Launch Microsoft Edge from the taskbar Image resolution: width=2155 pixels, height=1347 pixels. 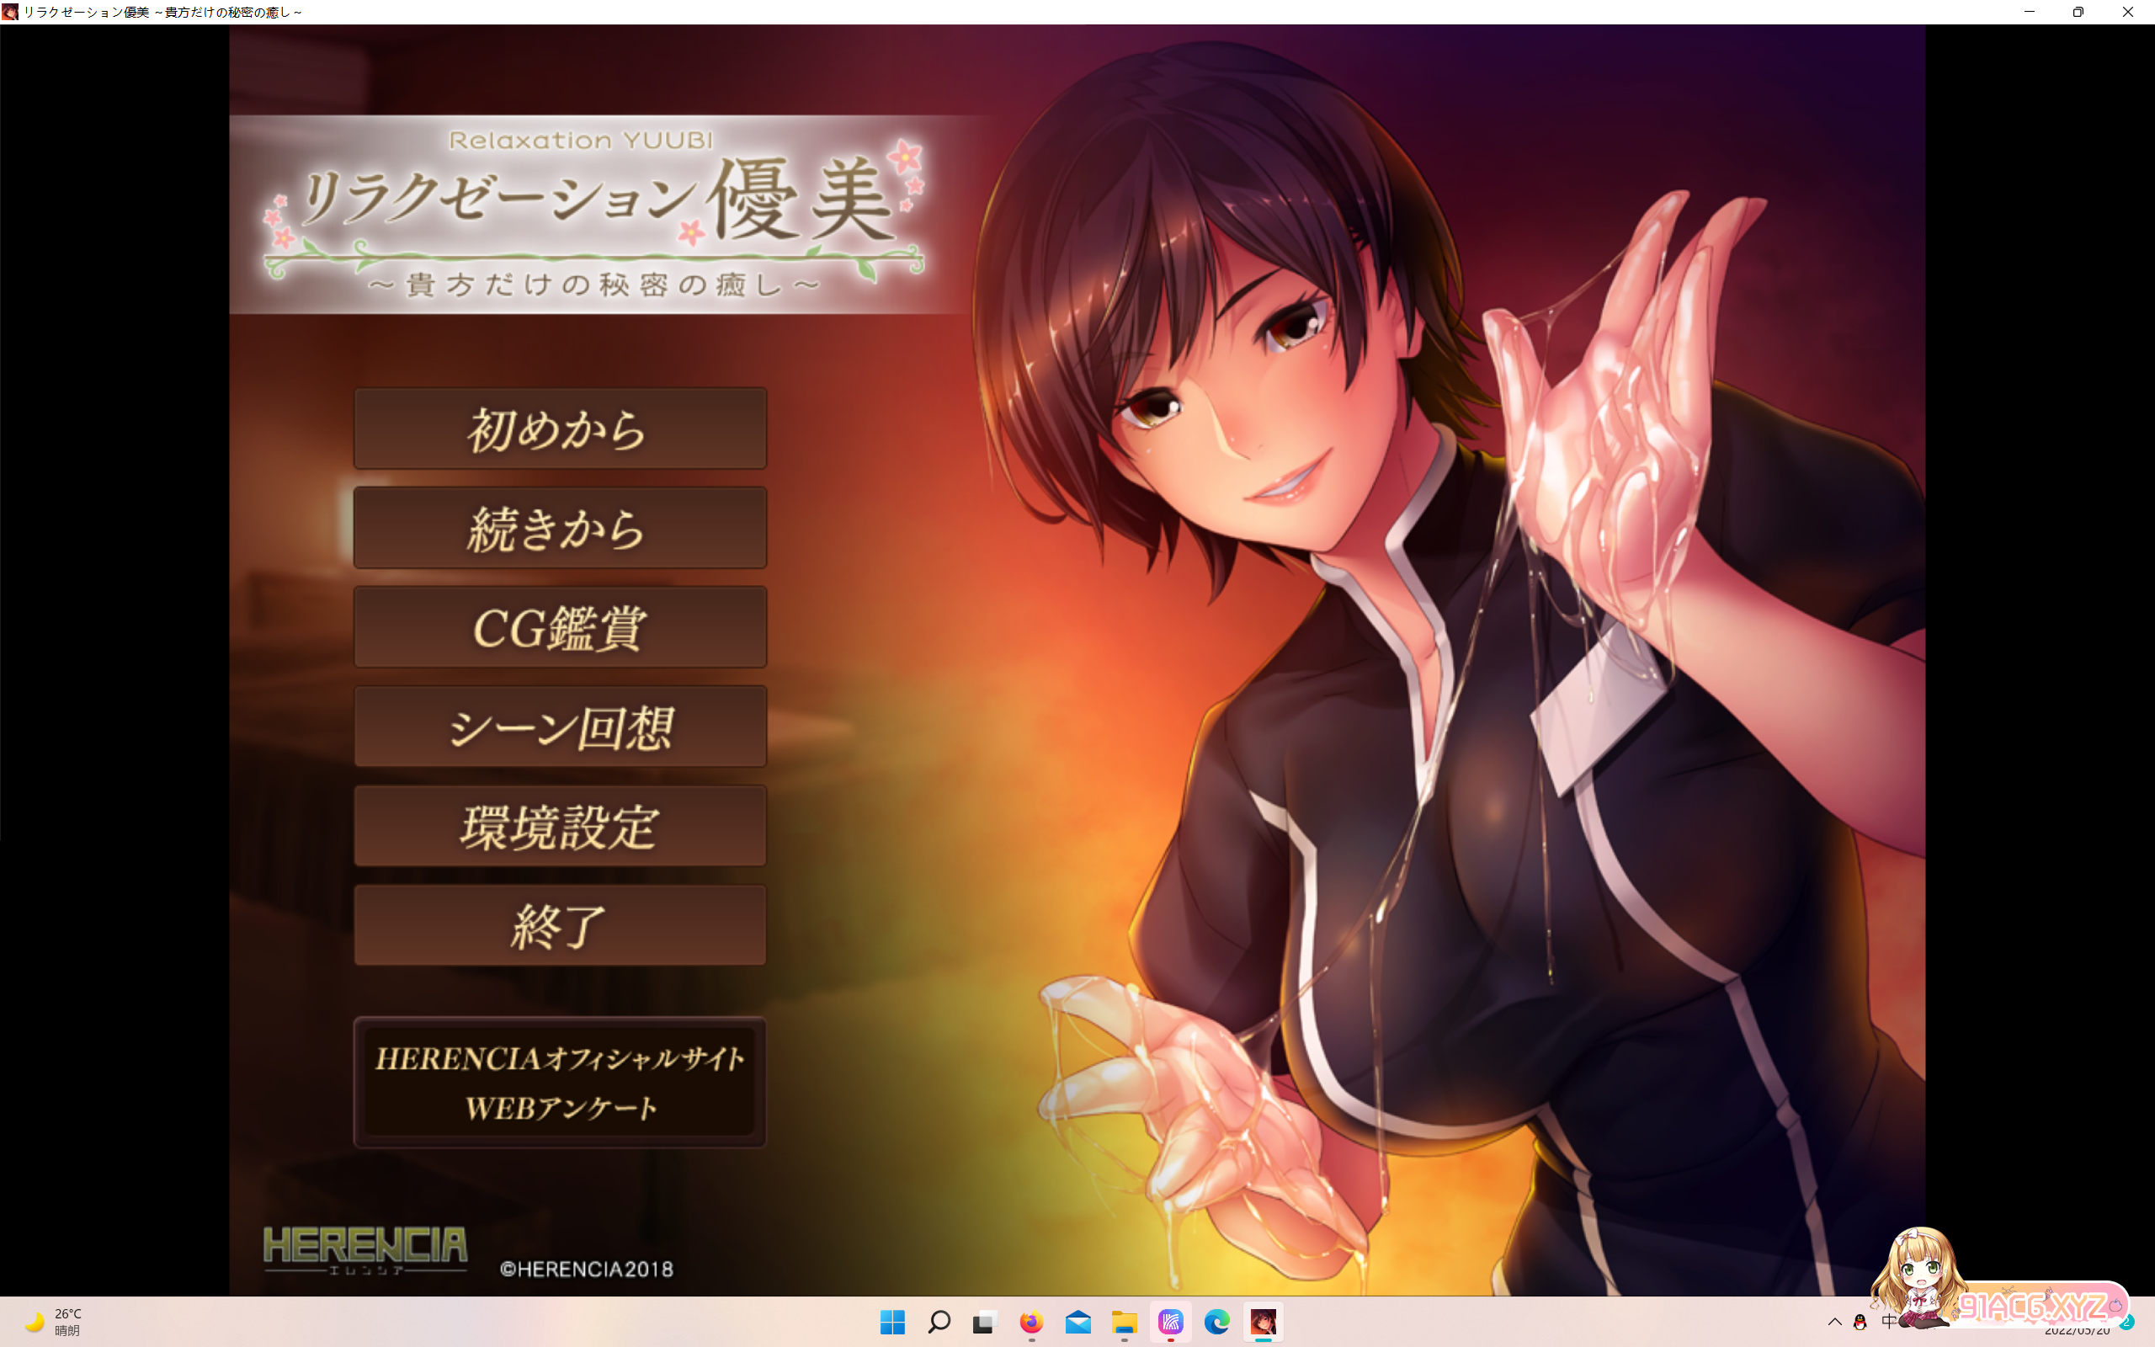[1216, 1322]
